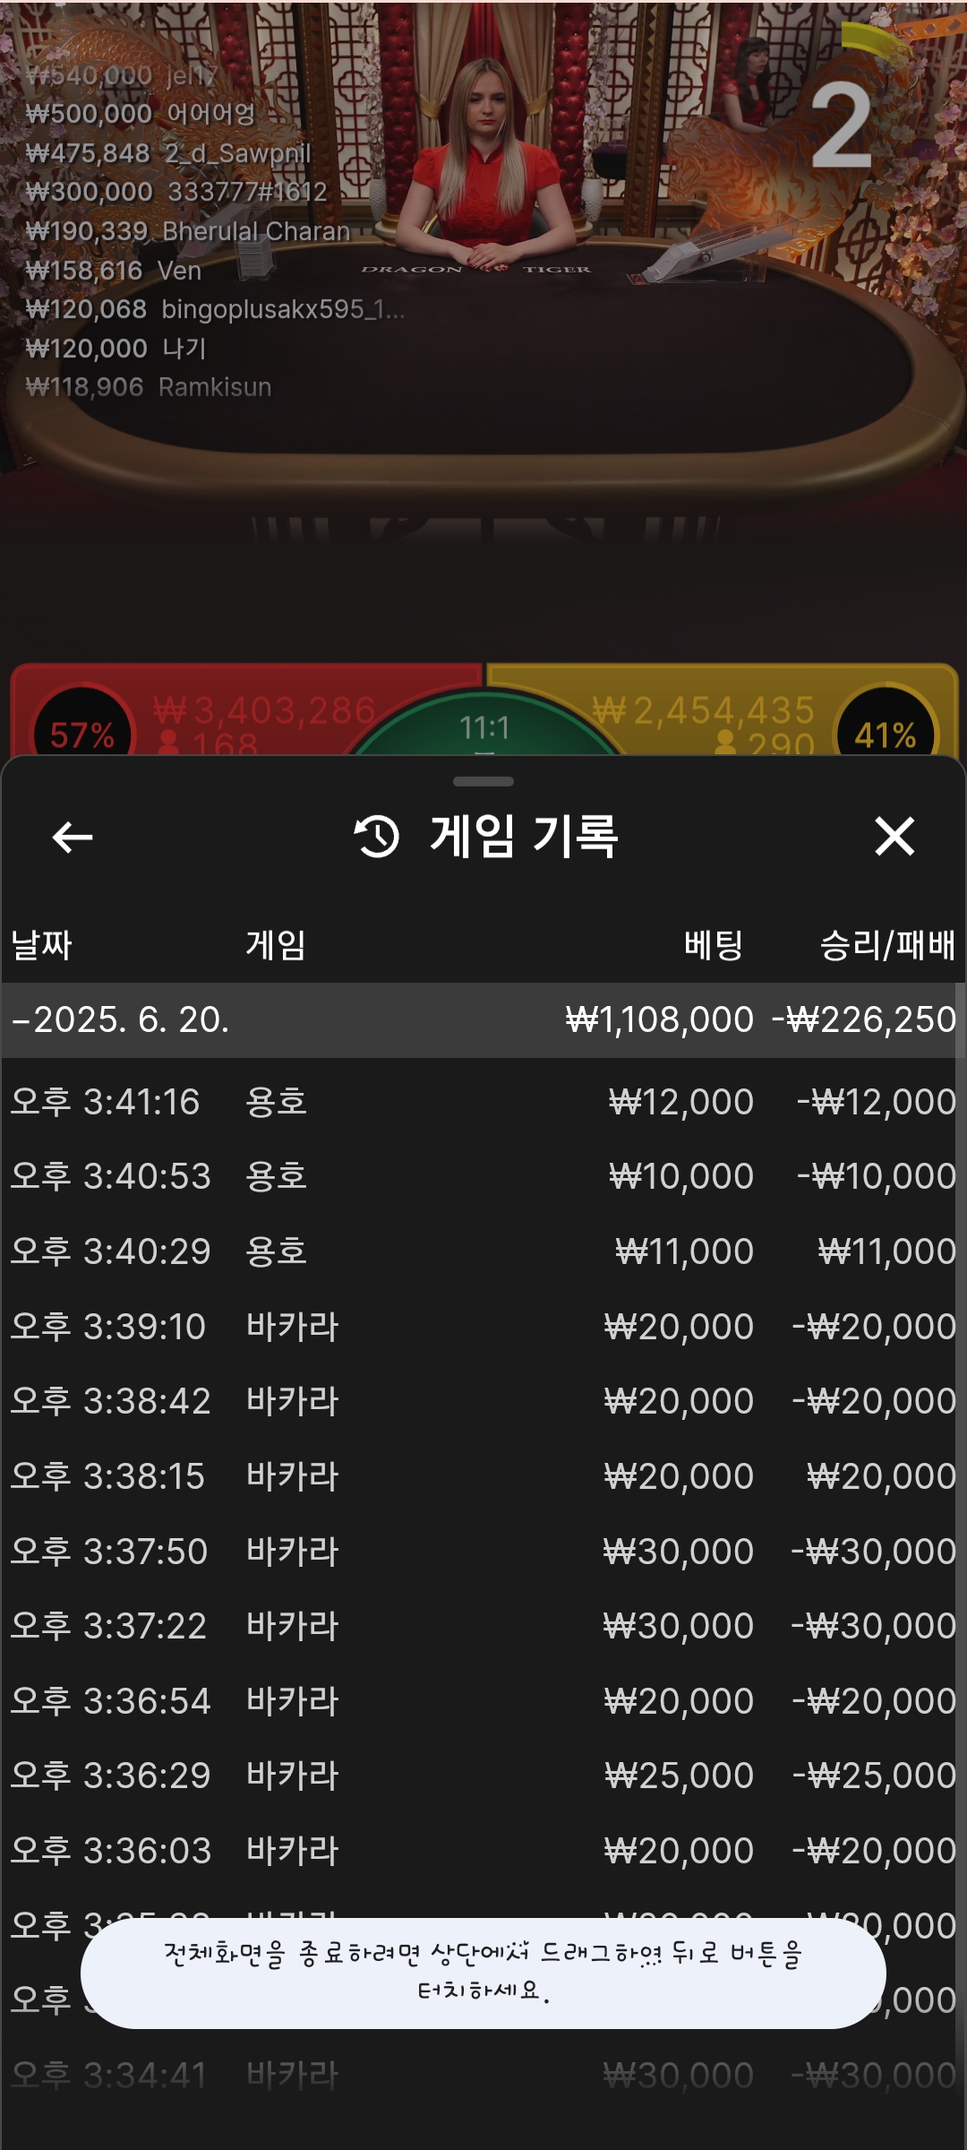This screenshot has height=2150, width=967.
Task: Click the 승리/패배 column header
Action: [x=888, y=945]
